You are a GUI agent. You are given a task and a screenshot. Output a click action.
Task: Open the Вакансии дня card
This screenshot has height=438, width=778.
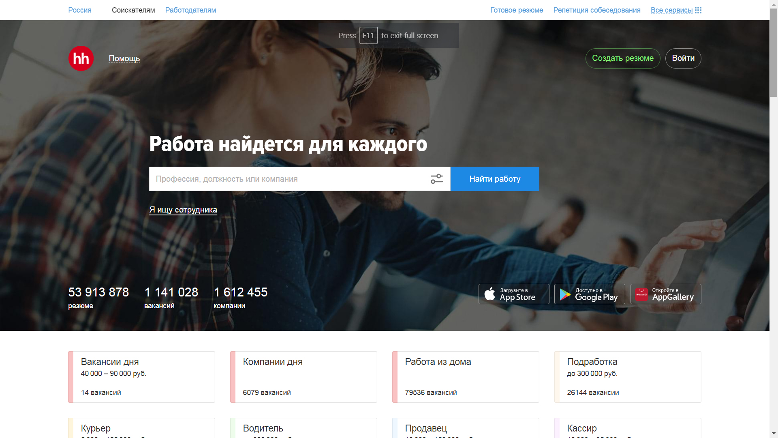point(141,377)
